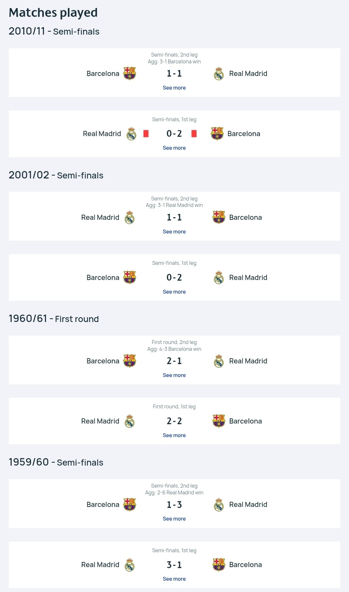Click Barcelona crest in 1960/61 second leg
Screen dimensions: 349x592
click(x=130, y=361)
